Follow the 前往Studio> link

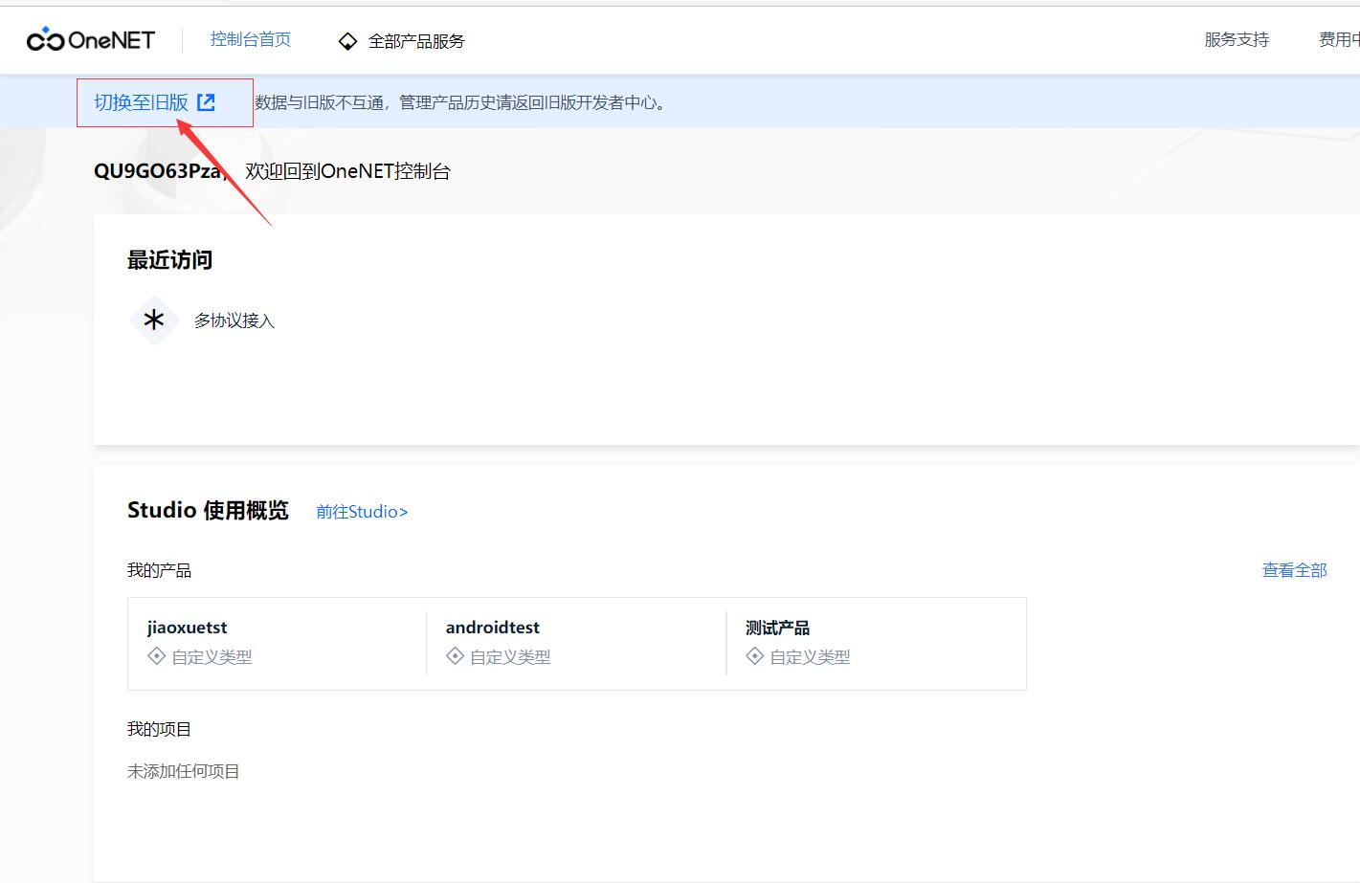(362, 512)
